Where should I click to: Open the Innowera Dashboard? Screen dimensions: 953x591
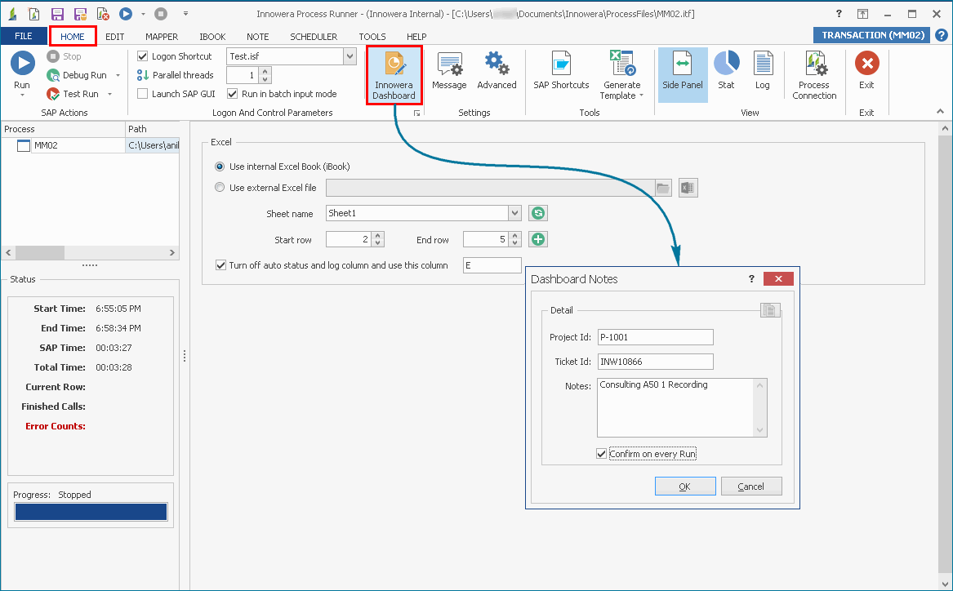click(x=394, y=74)
